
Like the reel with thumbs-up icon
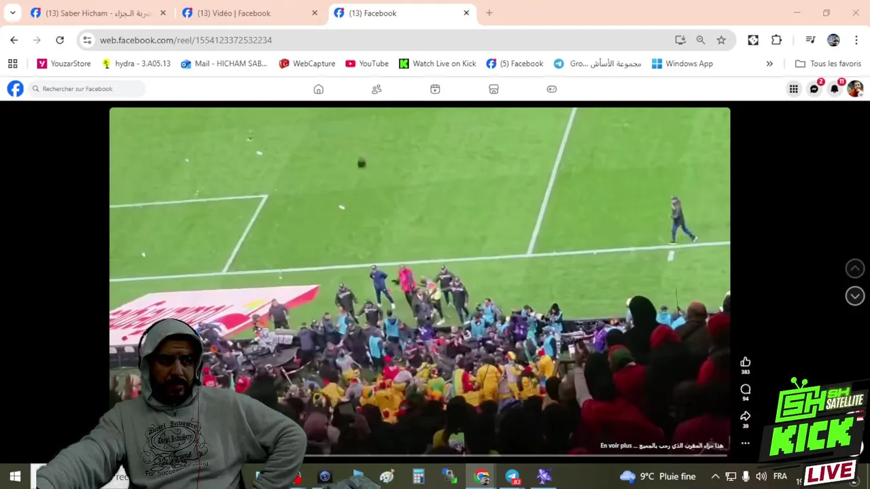pyautogui.click(x=746, y=362)
